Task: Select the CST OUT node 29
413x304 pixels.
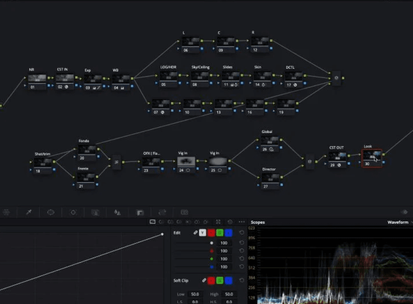Action: (337, 159)
